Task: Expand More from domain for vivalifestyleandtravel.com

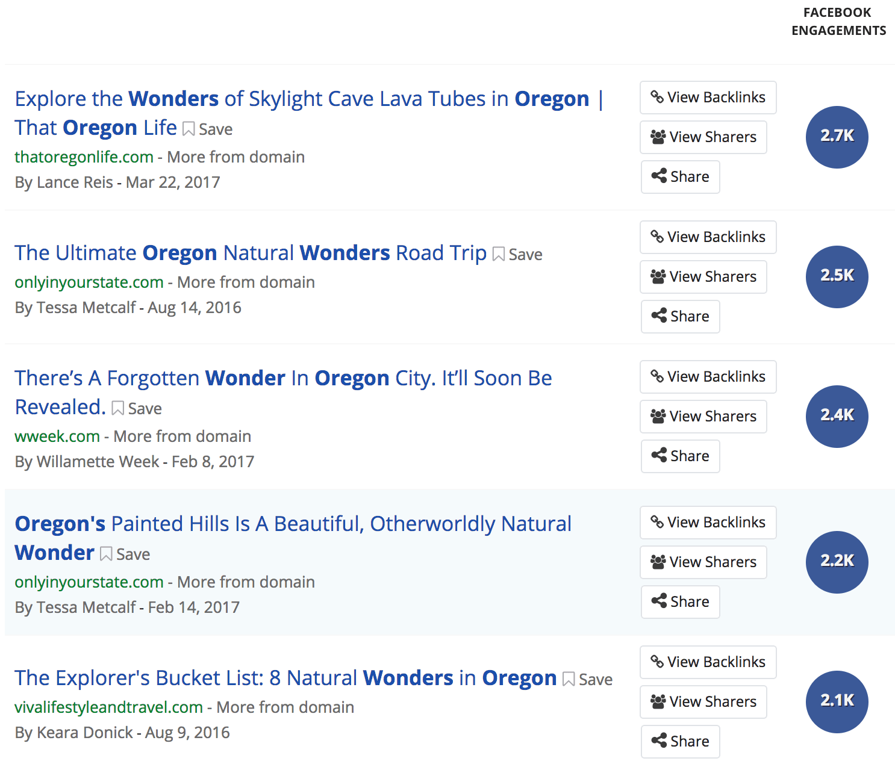Action: click(x=284, y=707)
